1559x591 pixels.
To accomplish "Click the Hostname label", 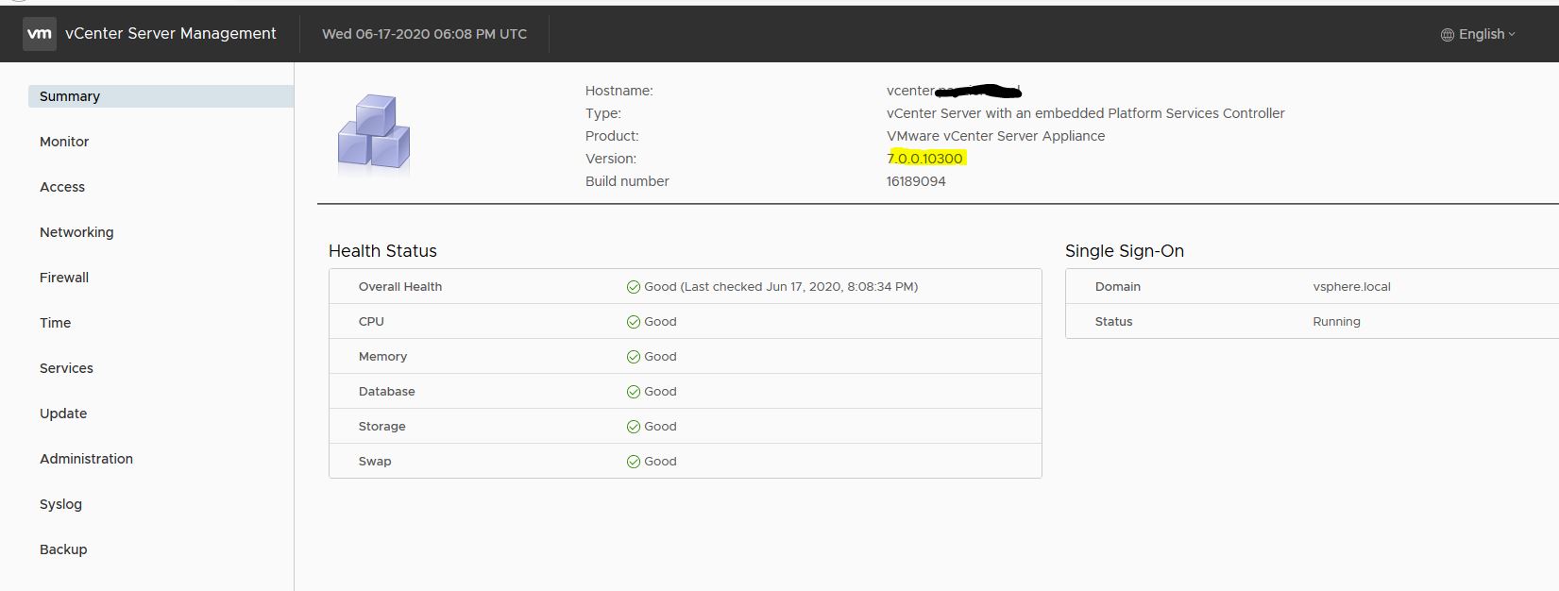I will click(619, 91).
